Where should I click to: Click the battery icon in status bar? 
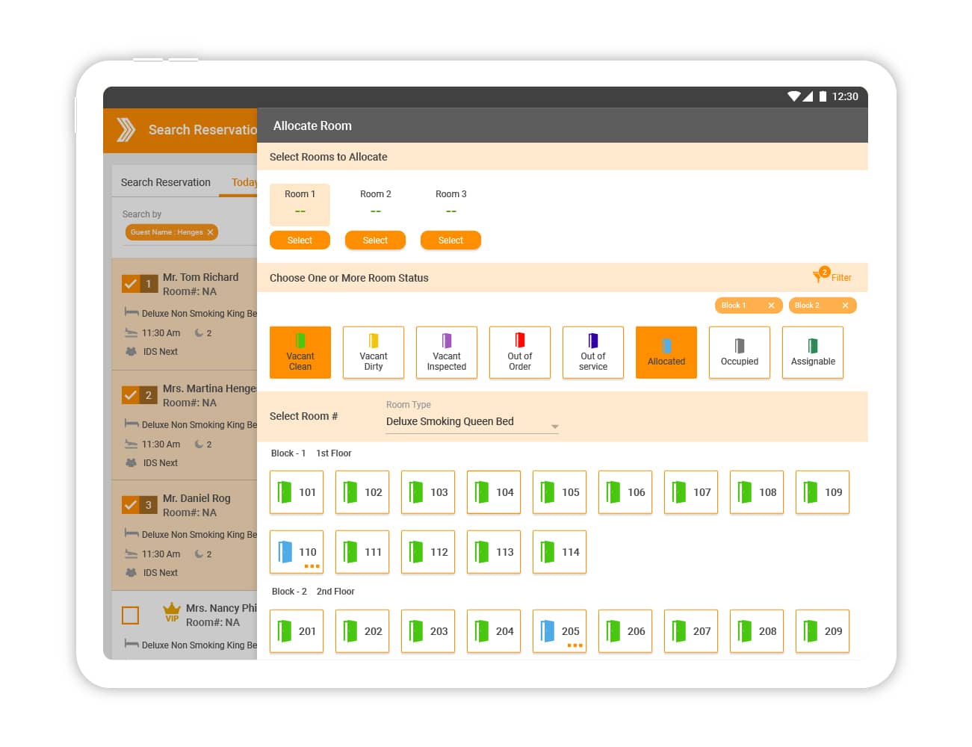[x=823, y=96]
